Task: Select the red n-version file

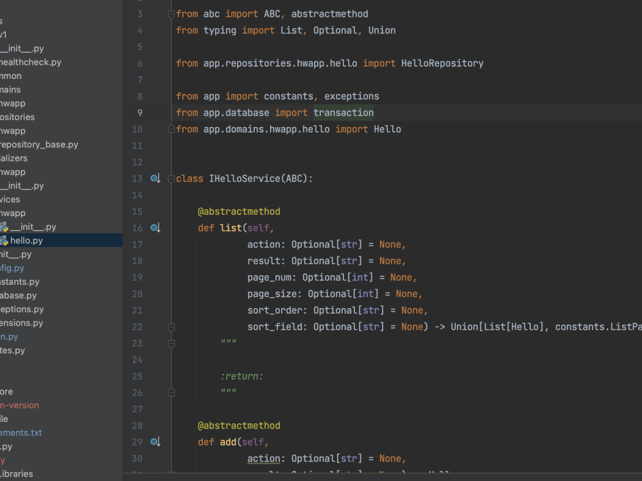Action: (x=20, y=405)
